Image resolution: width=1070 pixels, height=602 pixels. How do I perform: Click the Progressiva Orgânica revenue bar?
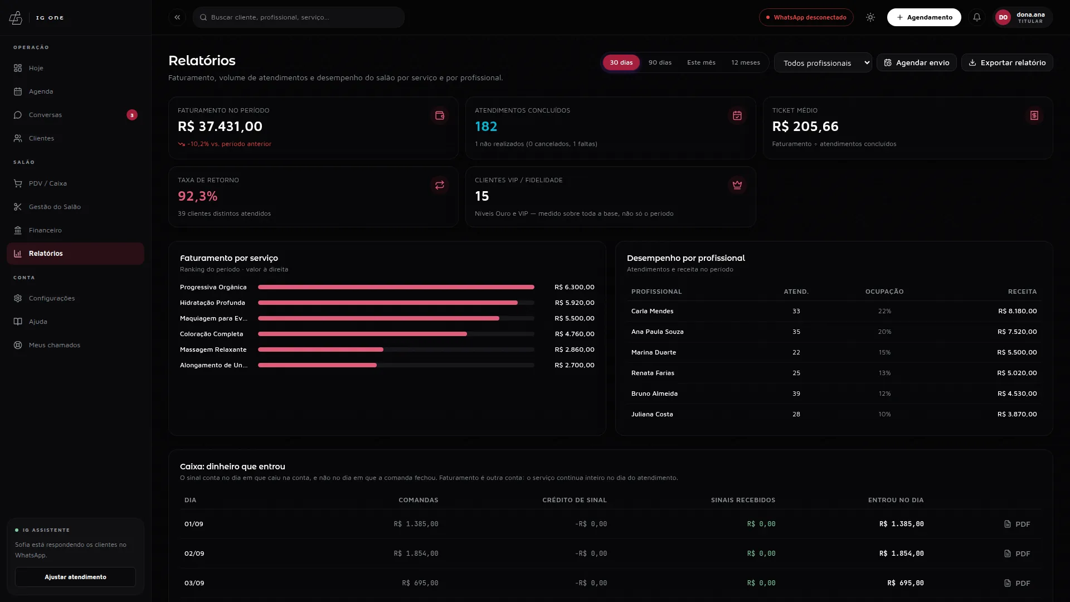(x=396, y=287)
